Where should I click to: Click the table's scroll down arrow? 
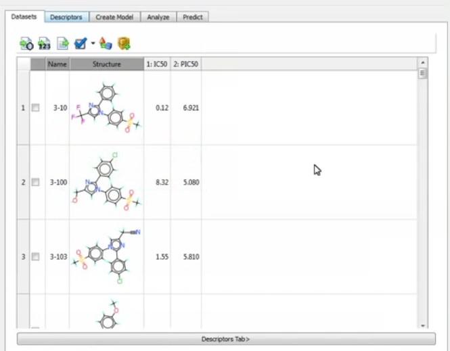click(x=422, y=325)
